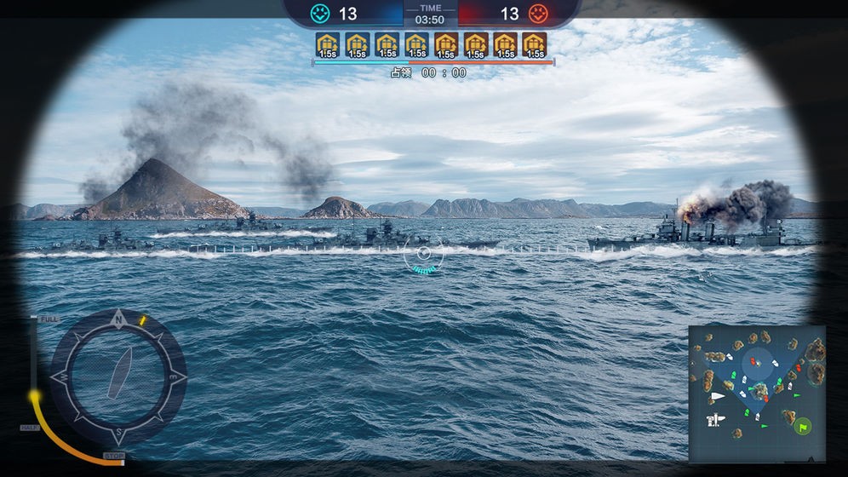
Task: Select the fourth blue capture-point icon
Action: pyautogui.click(x=416, y=45)
